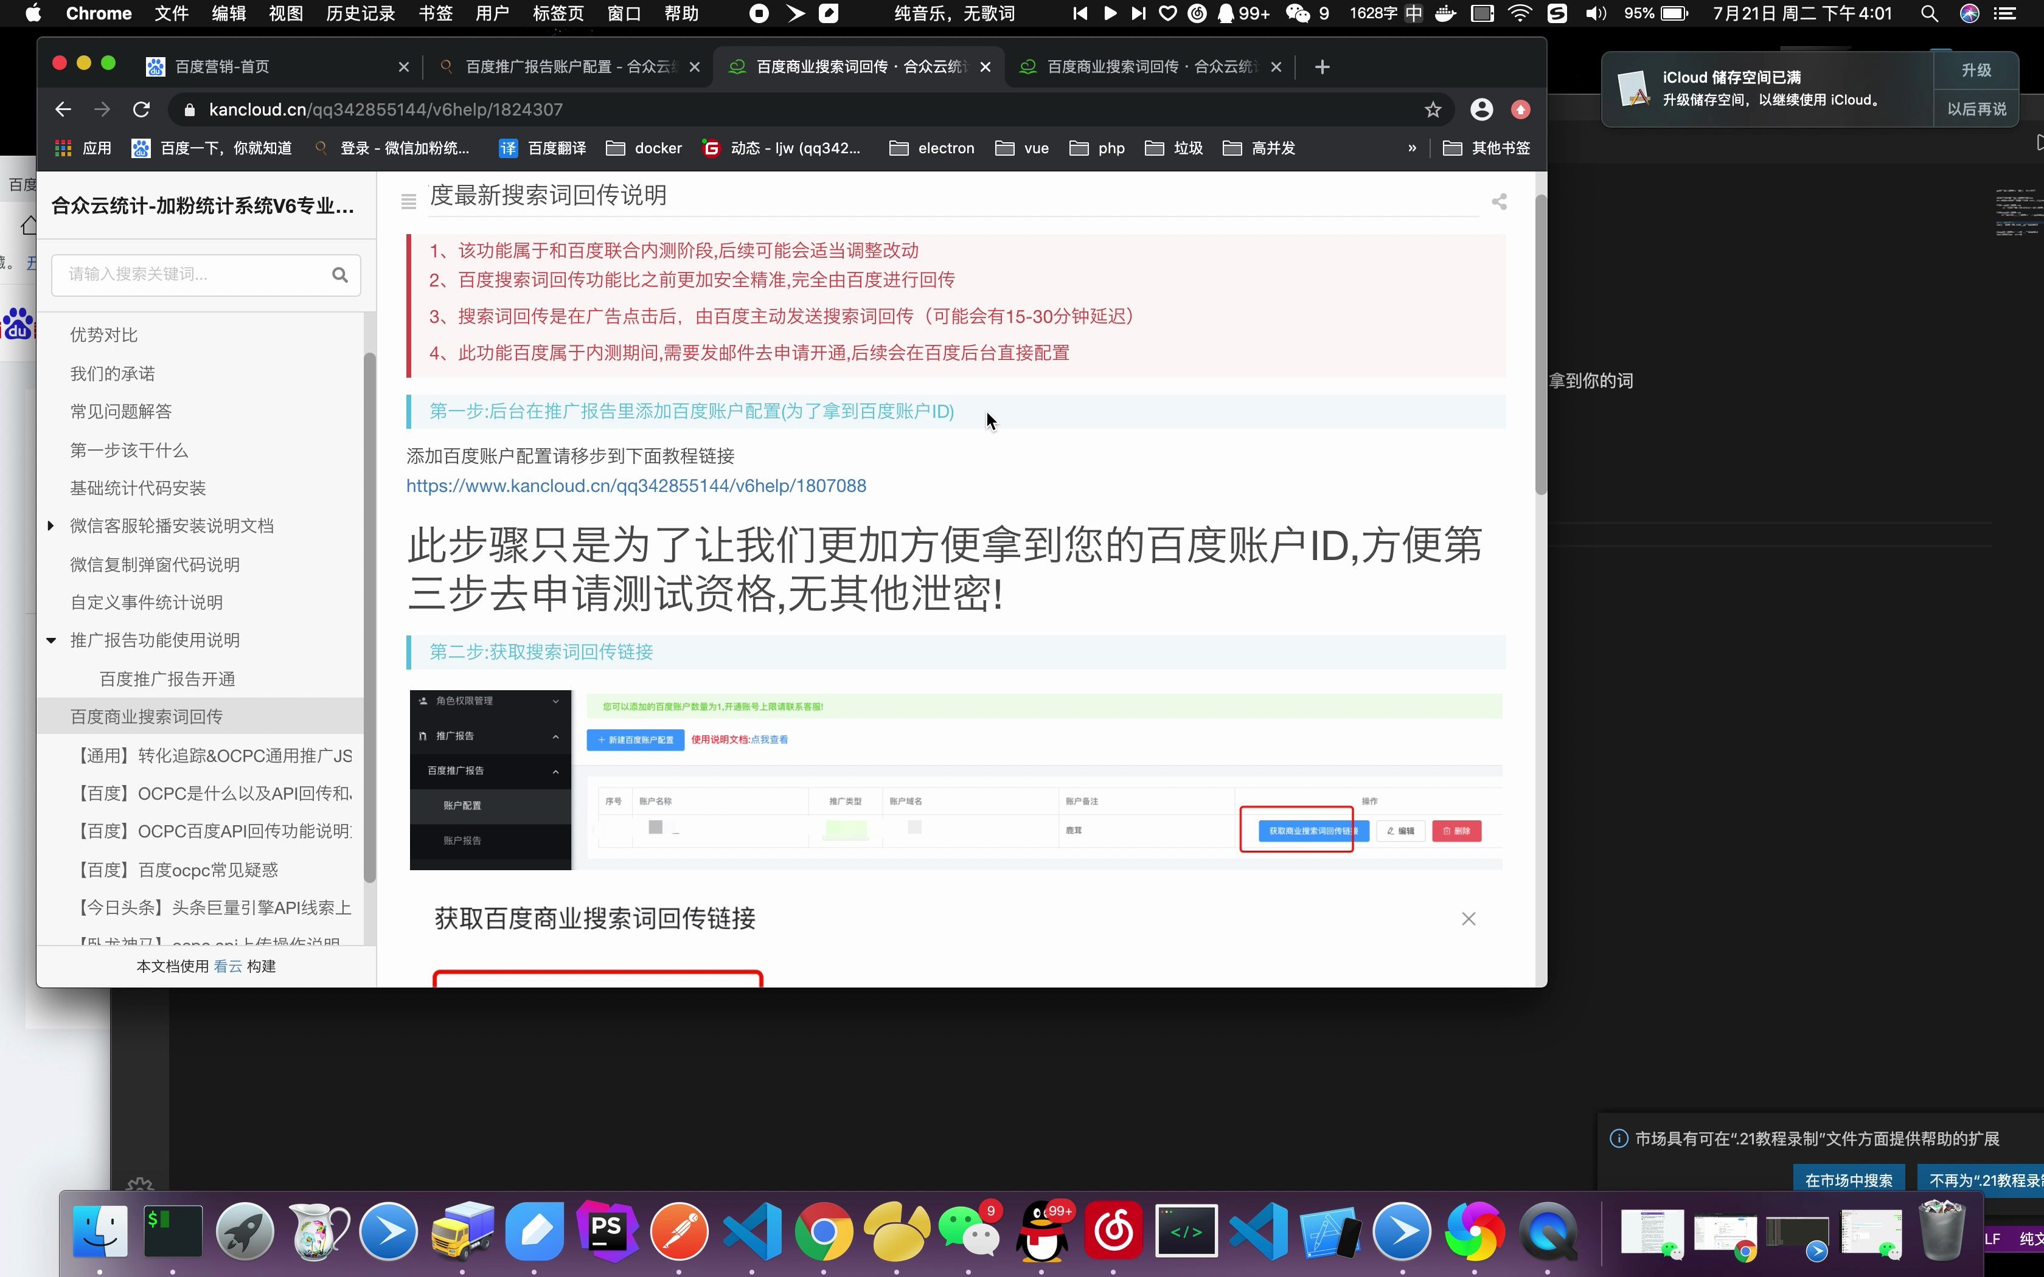Open the Chrome profile avatar icon
This screenshot has width=2044, height=1277.
1481,109
